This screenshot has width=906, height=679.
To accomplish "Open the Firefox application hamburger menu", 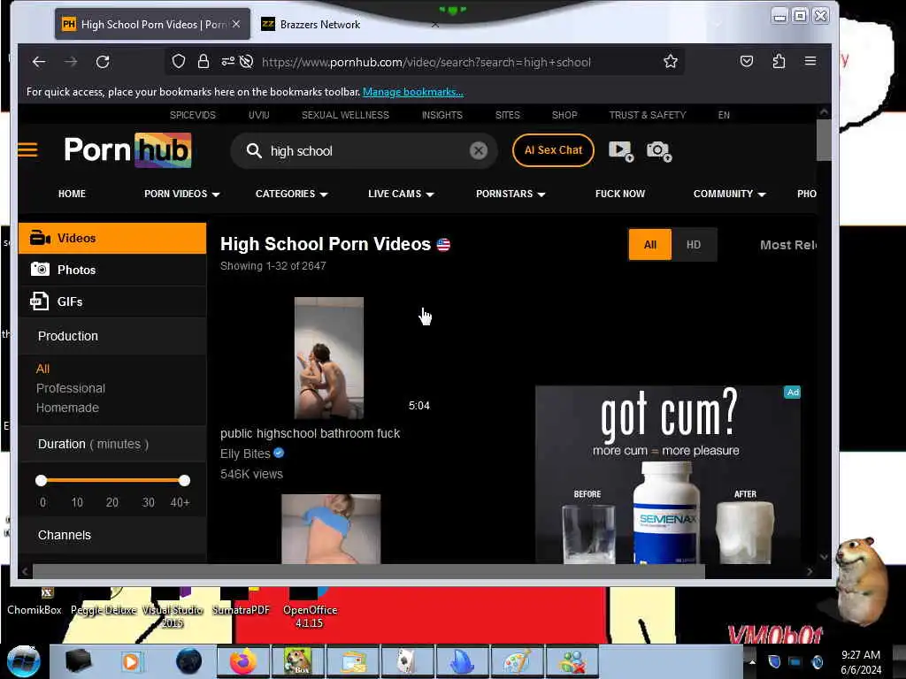I will click(x=810, y=61).
